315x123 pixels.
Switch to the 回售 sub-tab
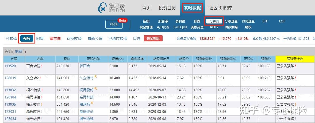pyautogui.click(x=40, y=38)
